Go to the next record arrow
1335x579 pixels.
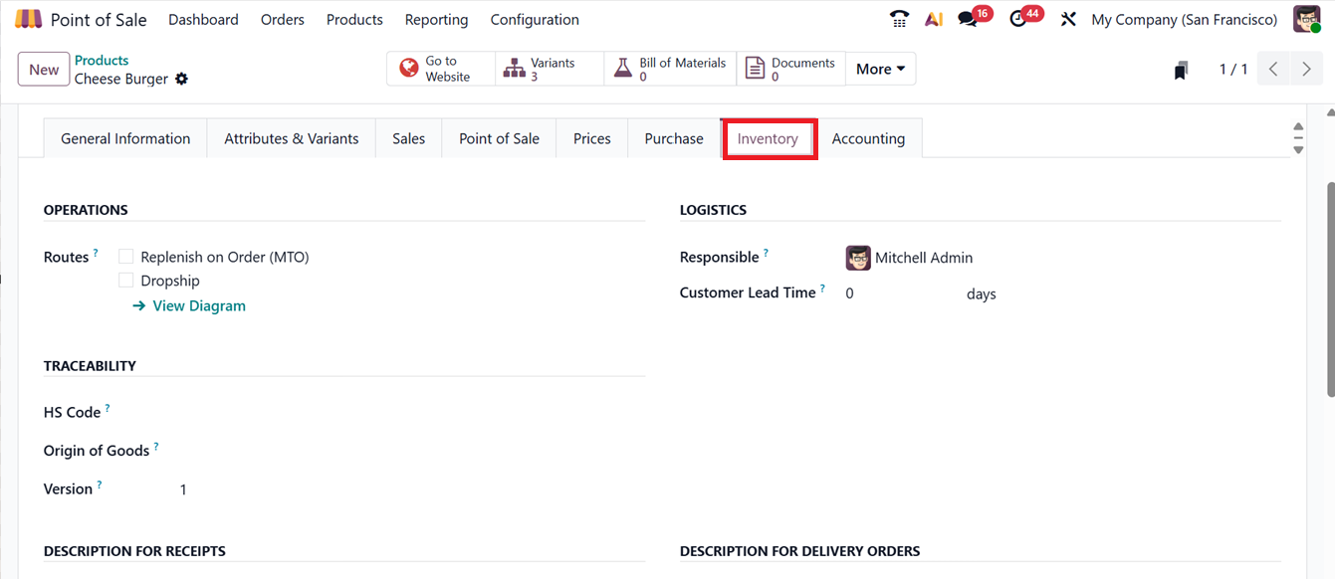(1306, 69)
